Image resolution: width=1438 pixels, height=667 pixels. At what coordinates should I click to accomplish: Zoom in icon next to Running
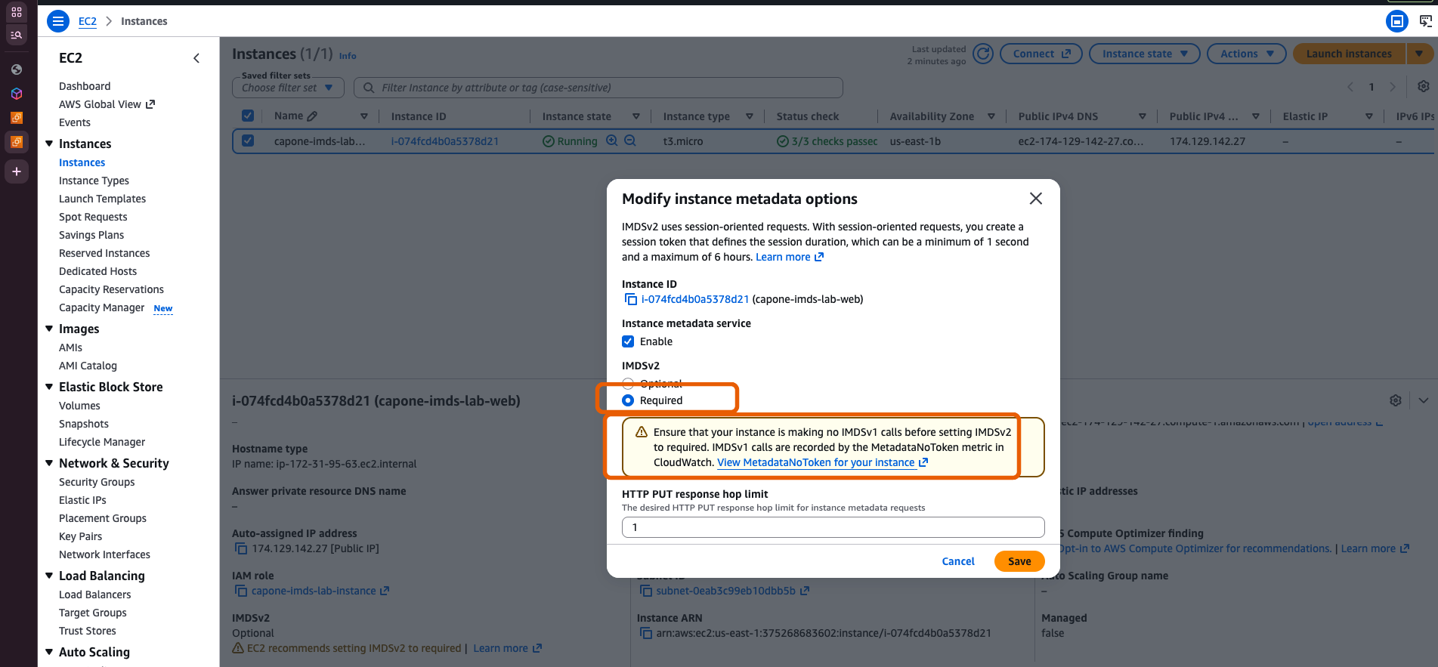tap(612, 141)
